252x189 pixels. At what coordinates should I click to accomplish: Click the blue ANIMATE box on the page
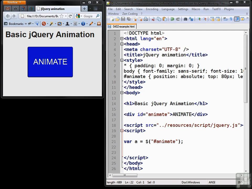coord(50,62)
